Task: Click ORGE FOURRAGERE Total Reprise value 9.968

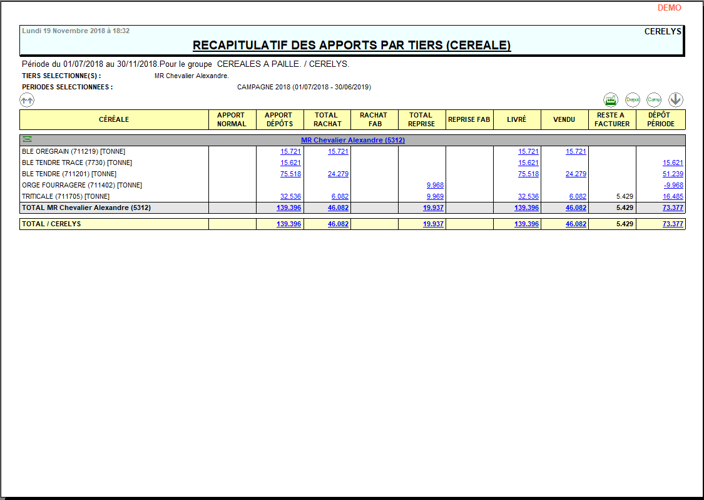Action: point(435,186)
